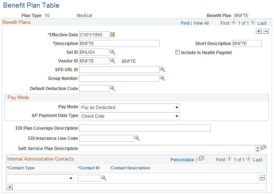274x194 pixels.
Task: Add a new Benefit Plans row
Action: [x=259, y=31]
